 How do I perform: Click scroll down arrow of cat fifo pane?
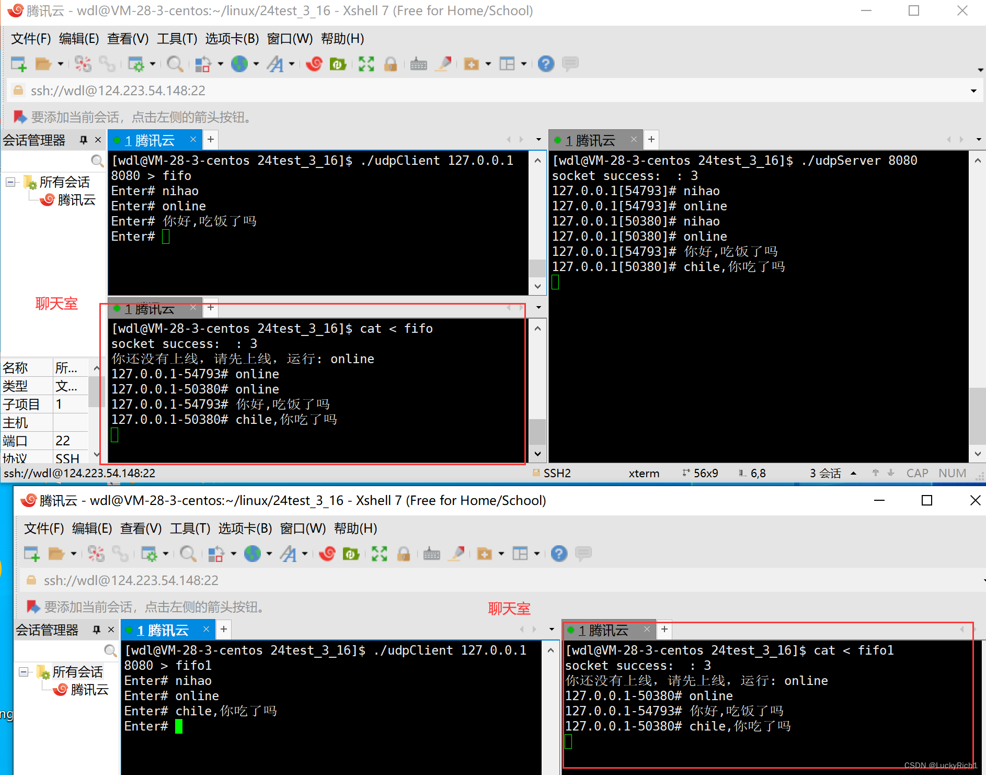pos(537,454)
